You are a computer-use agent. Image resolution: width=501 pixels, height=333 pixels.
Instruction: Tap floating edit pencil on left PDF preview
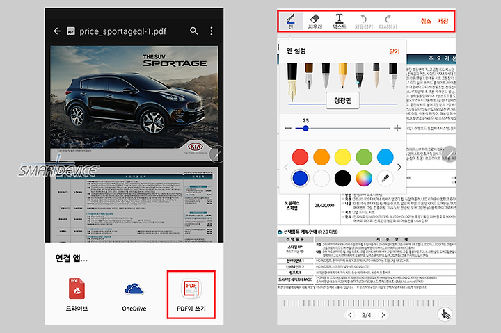pos(217,154)
